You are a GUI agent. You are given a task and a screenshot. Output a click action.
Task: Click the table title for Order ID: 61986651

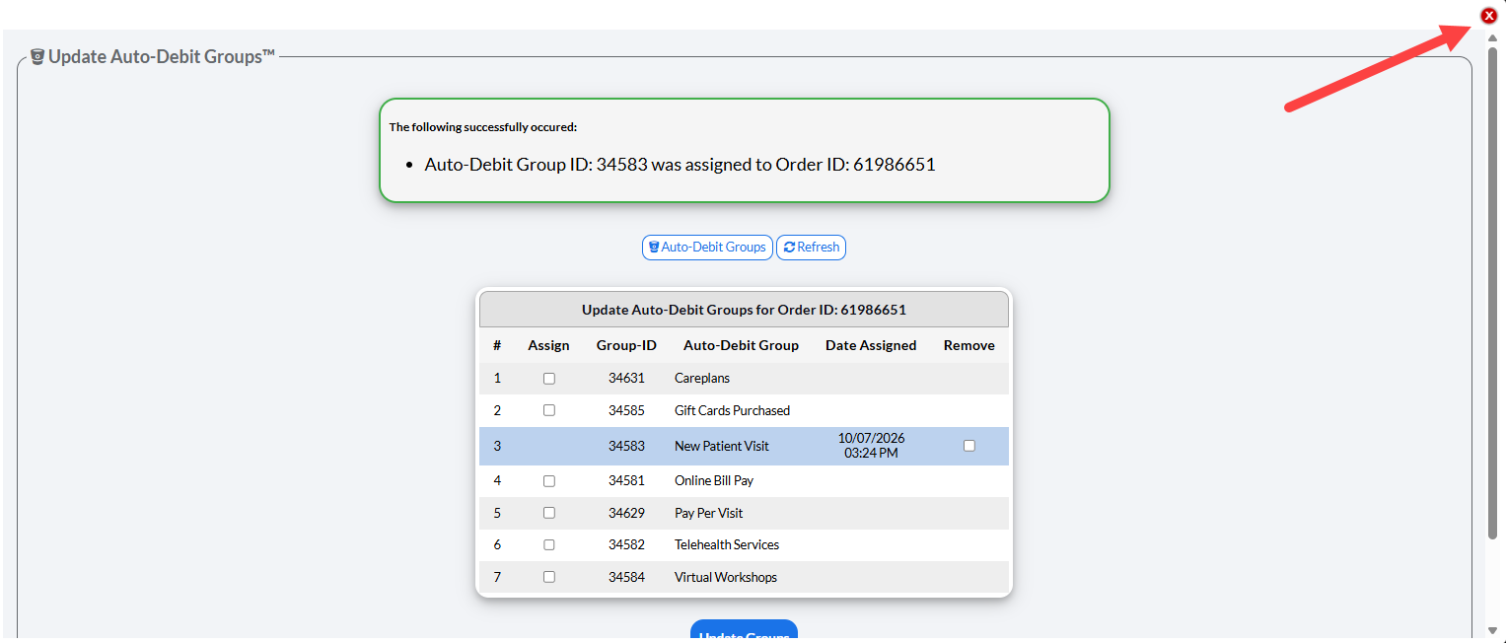click(744, 310)
